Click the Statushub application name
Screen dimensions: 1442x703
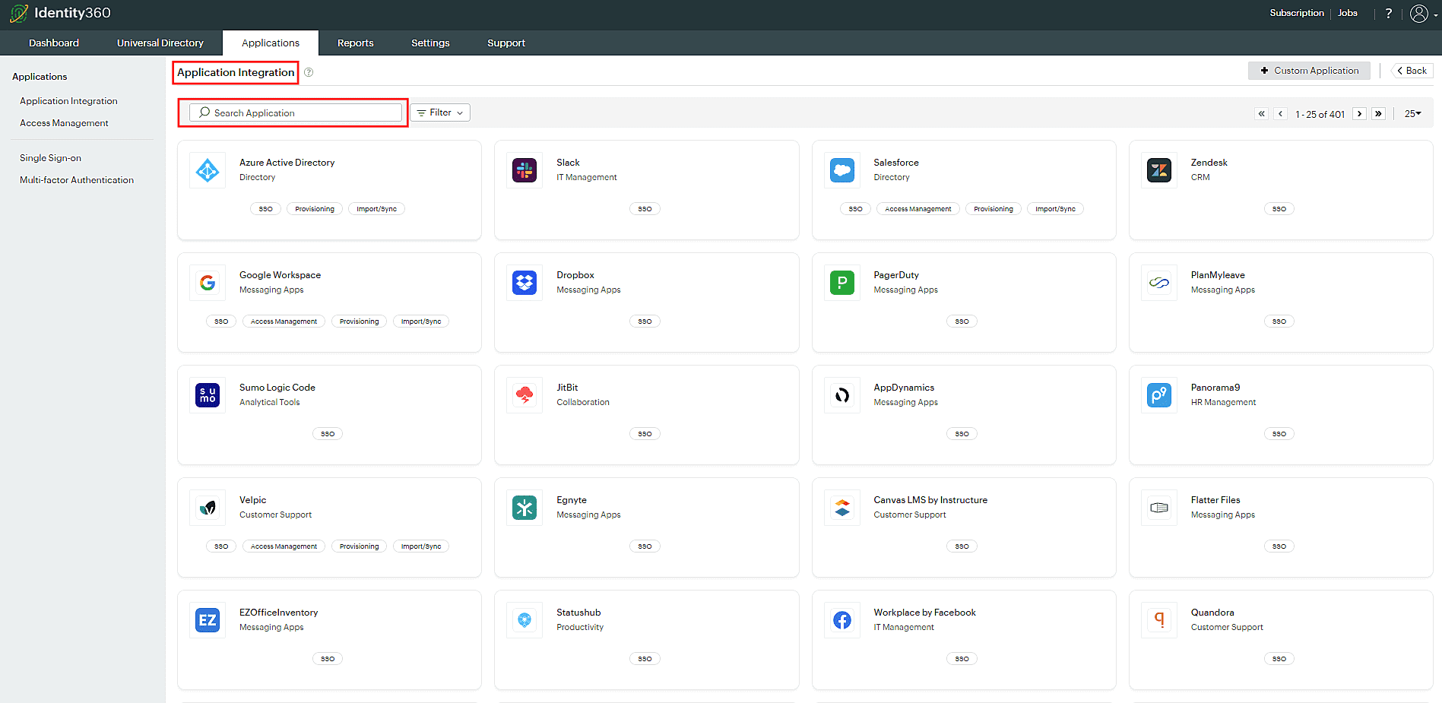[578, 613]
